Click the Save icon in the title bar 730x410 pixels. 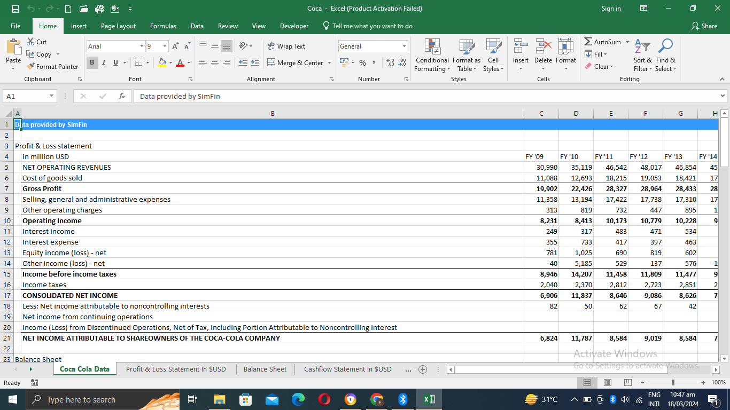(15, 9)
